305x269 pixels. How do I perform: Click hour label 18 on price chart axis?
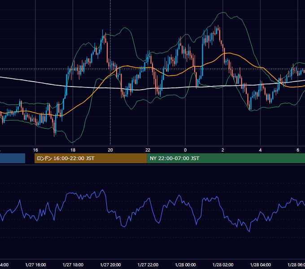pos(73,150)
